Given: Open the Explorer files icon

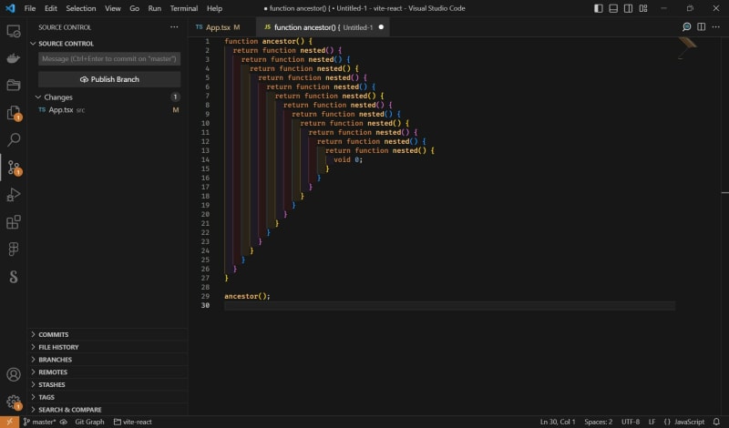Looking at the screenshot, I should coord(14,112).
